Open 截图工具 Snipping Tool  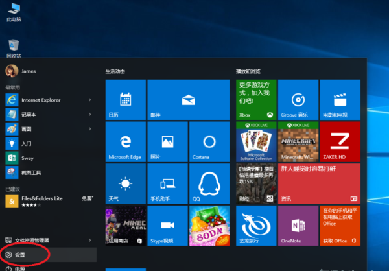(50, 172)
